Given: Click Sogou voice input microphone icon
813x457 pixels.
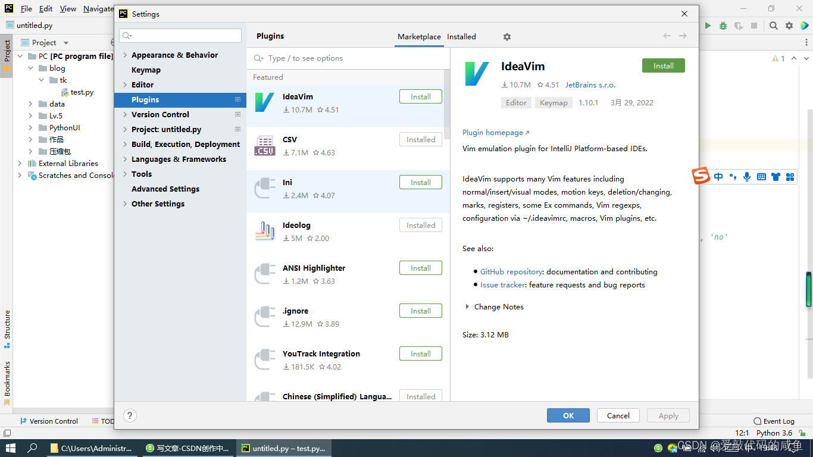Looking at the screenshot, I should tap(747, 177).
